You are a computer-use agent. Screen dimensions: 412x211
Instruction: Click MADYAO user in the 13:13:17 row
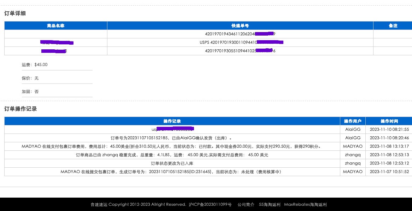[353, 146]
